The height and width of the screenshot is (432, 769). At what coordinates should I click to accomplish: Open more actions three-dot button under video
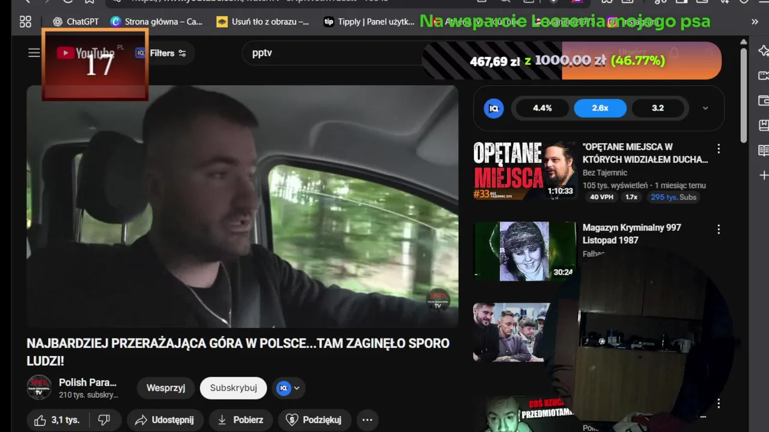click(x=368, y=420)
